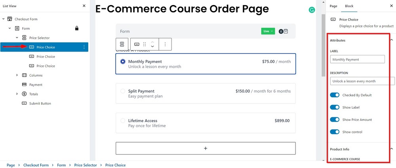Viewport: 396px width, 168px height.
Task: Switch to the Block tab
Action: coord(349,6)
